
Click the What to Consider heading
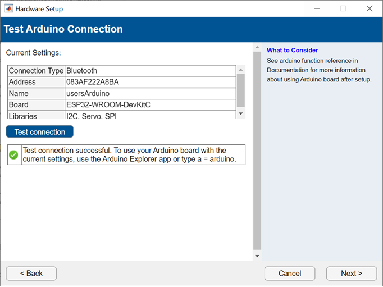pos(292,51)
